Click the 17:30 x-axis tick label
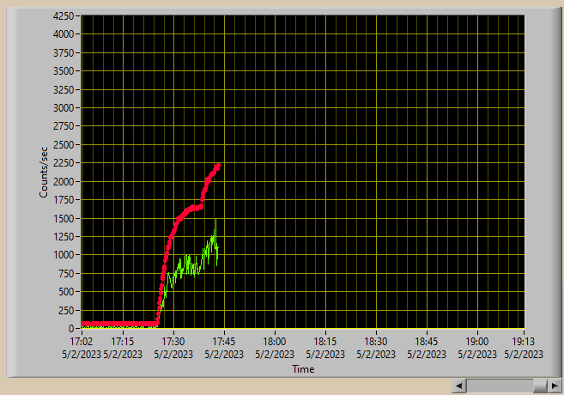Screen dimensions: 564x395 (x=173, y=342)
